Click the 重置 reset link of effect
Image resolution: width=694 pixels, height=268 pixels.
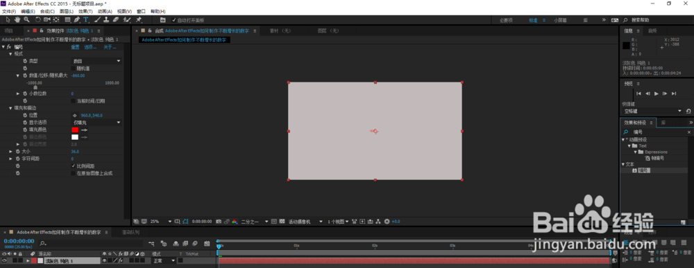[x=75, y=47]
